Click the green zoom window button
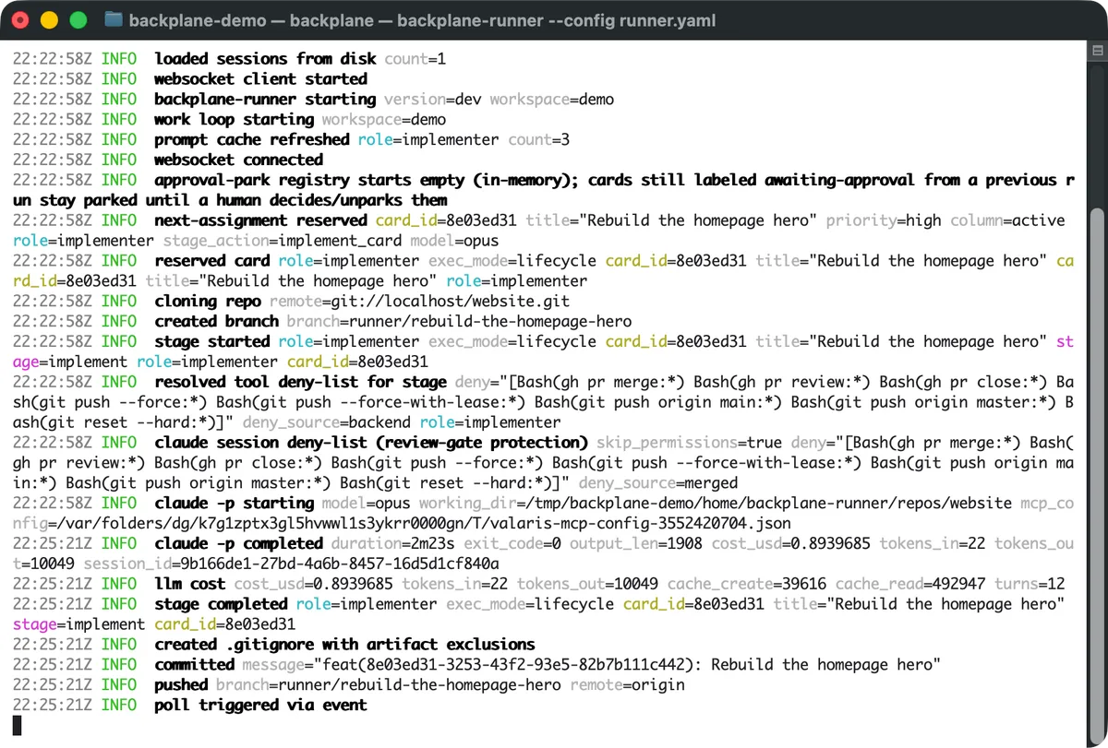 tap(78, 19)
